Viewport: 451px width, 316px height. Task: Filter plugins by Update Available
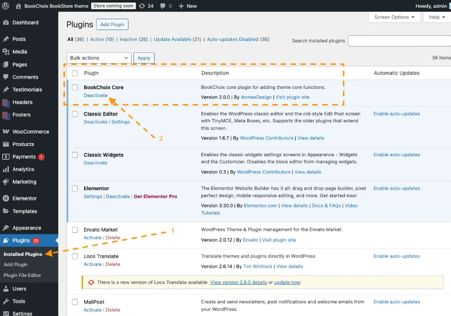(172, 39)
